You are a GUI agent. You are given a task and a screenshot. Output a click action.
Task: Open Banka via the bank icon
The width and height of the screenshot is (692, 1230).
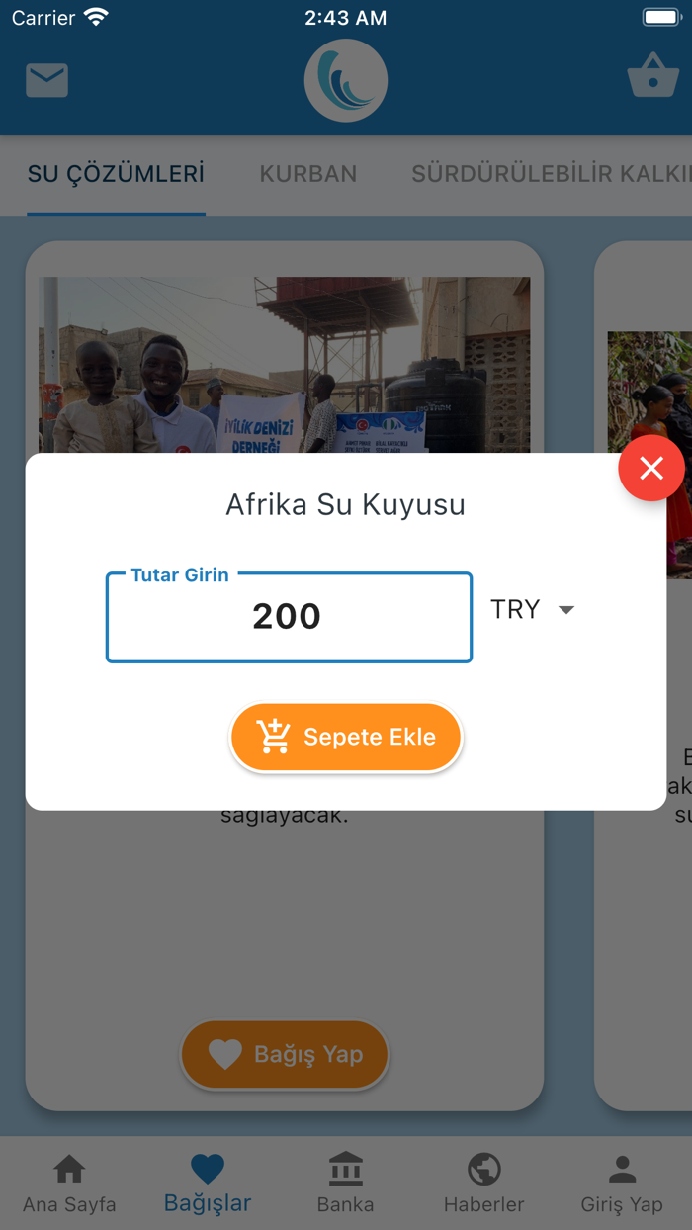346,1170
